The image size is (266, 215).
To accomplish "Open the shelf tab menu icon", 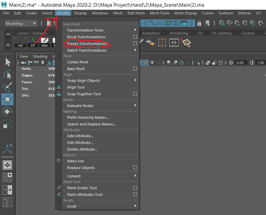I will point(8,34).
